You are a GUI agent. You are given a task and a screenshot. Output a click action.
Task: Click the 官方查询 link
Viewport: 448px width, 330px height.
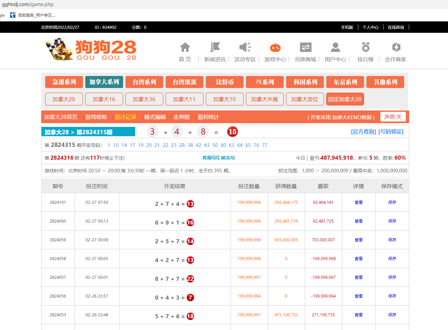coord(363,132)
